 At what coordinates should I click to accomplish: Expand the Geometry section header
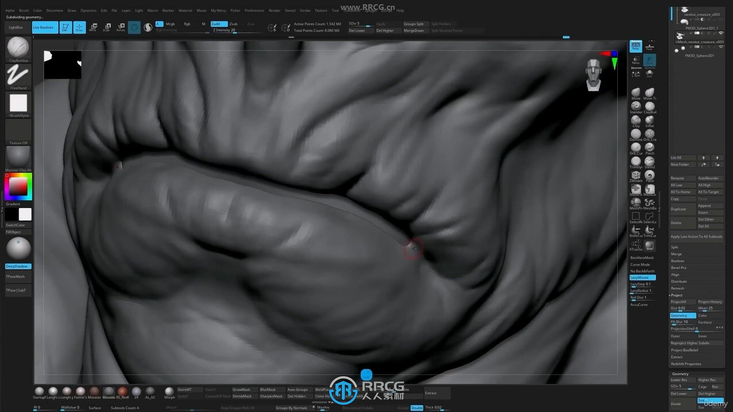680,373
